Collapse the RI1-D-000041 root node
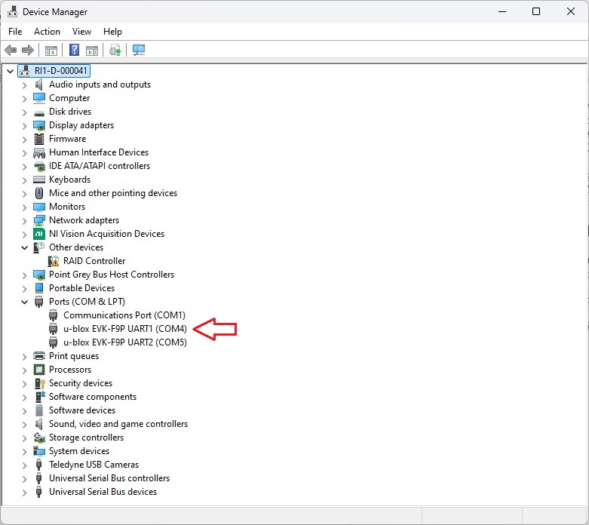The height and width of the screenshot is (525, 589). [x=10, y=71]
